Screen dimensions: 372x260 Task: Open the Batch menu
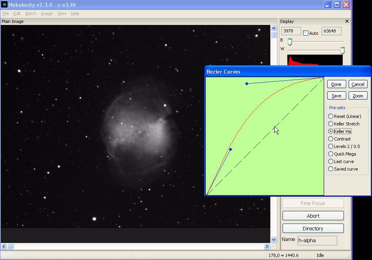[30, 13]
